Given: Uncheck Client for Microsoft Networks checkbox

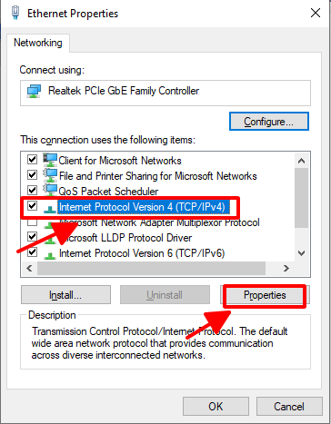Looking at the screenshot, I should (x=32, y=159).
